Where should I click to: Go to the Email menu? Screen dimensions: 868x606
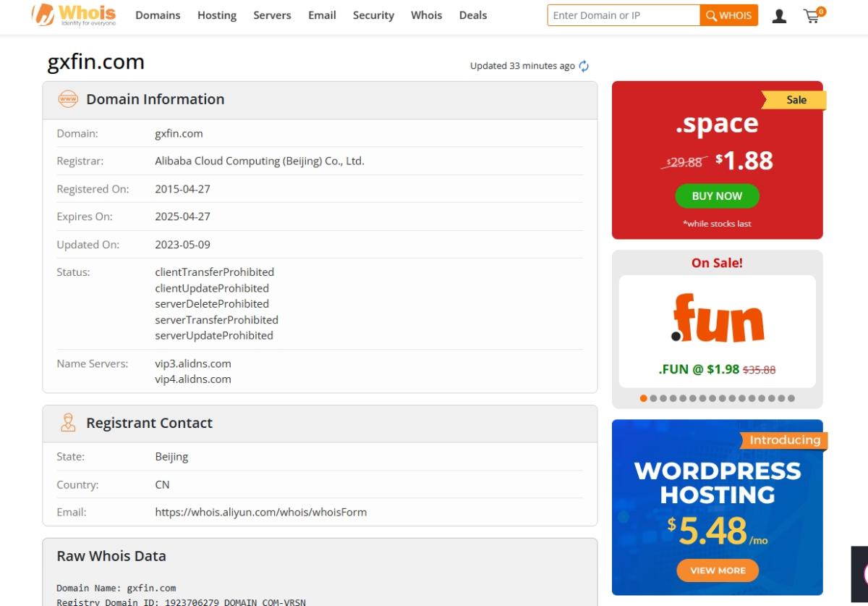point(322,15)
